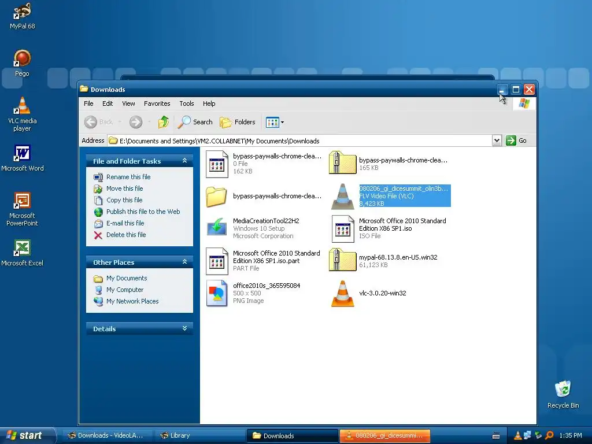Click the Forward navigation arrow
Image resolution: width=592 pixels, height=444 pixels.
click(x=136, y=122)
